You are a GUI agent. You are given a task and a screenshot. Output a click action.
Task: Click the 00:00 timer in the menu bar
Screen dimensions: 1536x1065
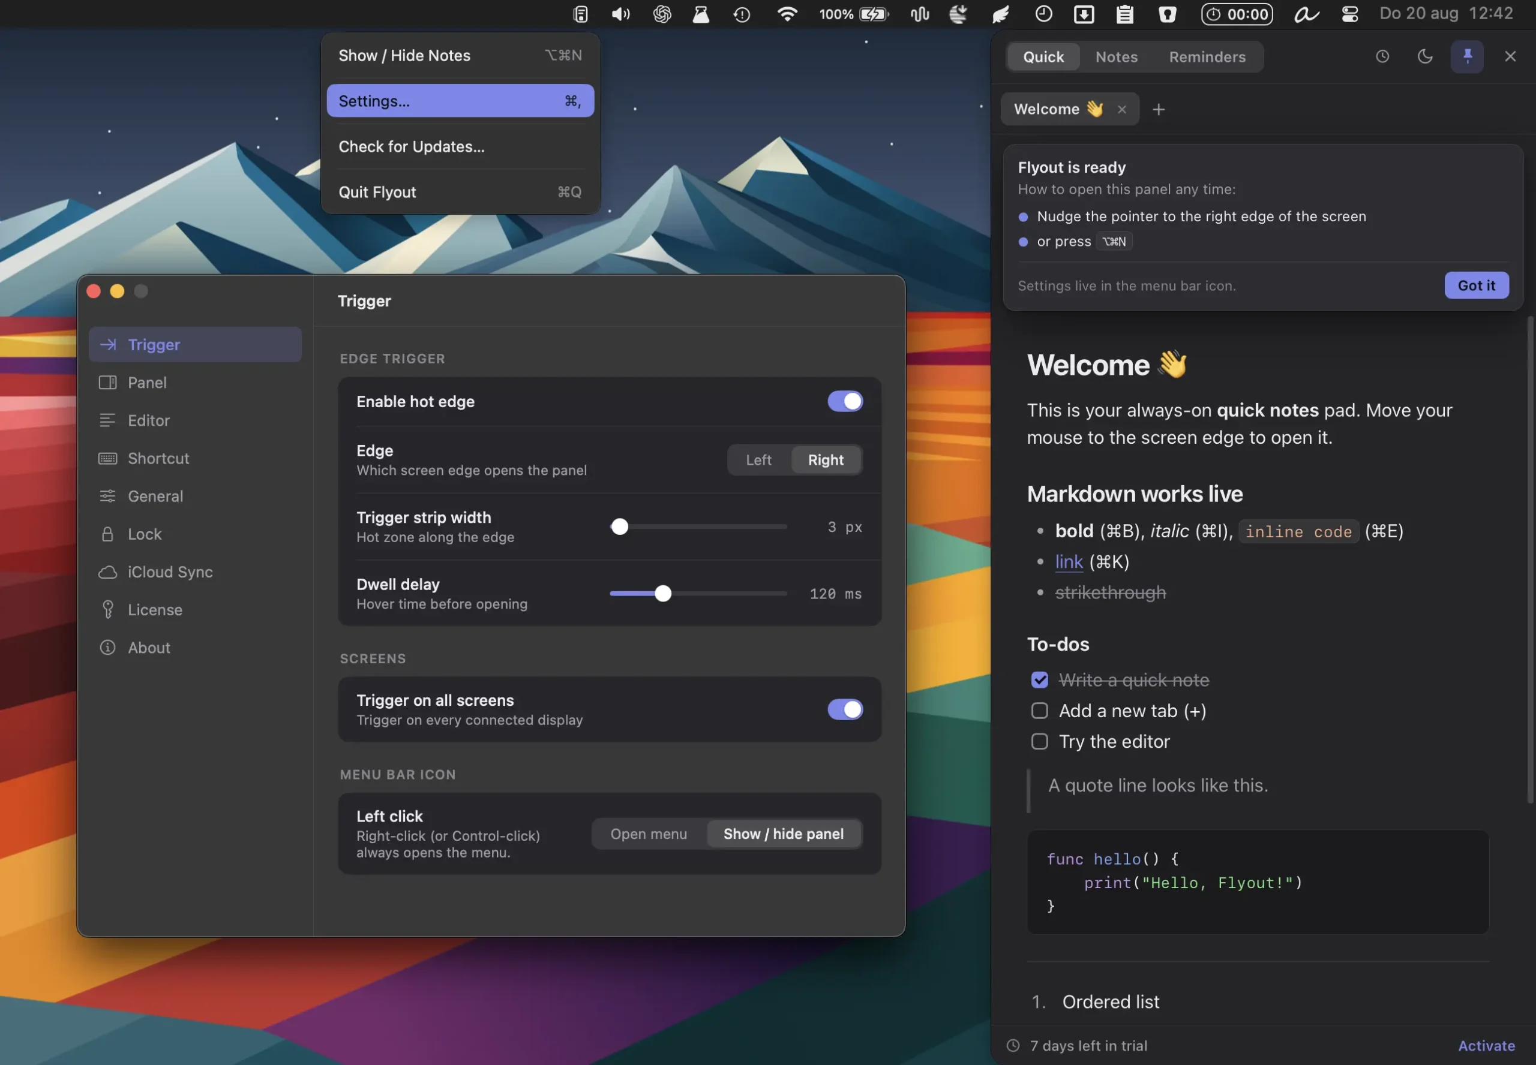click(1238, 14)
